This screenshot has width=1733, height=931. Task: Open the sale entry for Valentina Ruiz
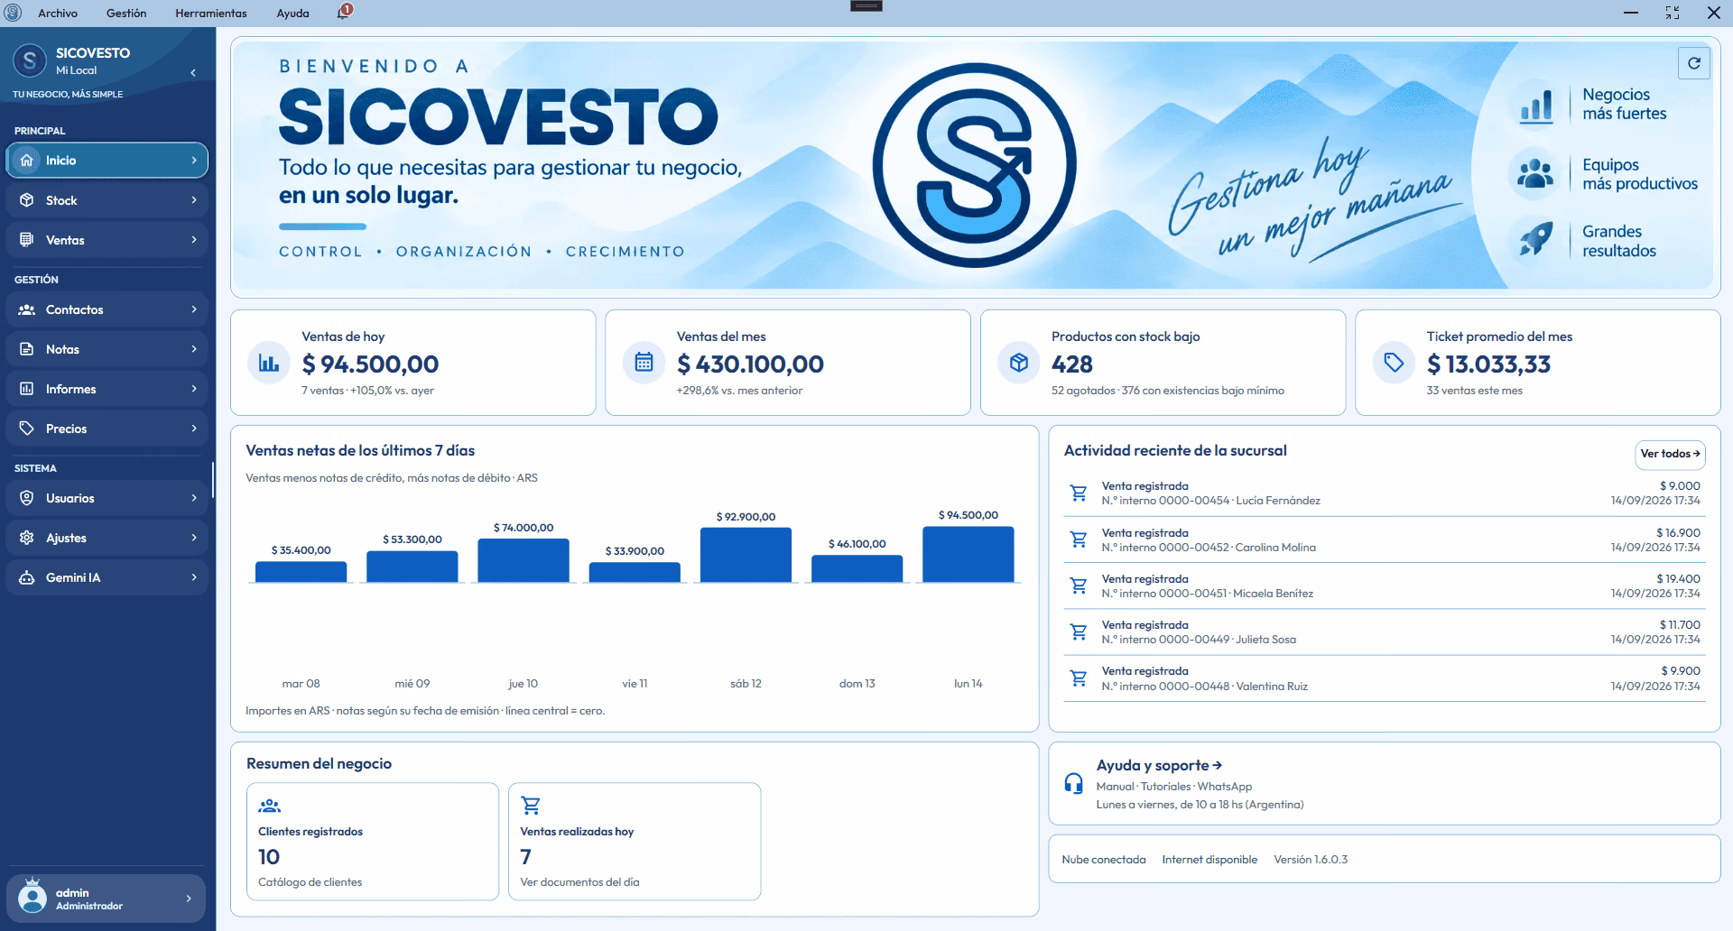1384,678
